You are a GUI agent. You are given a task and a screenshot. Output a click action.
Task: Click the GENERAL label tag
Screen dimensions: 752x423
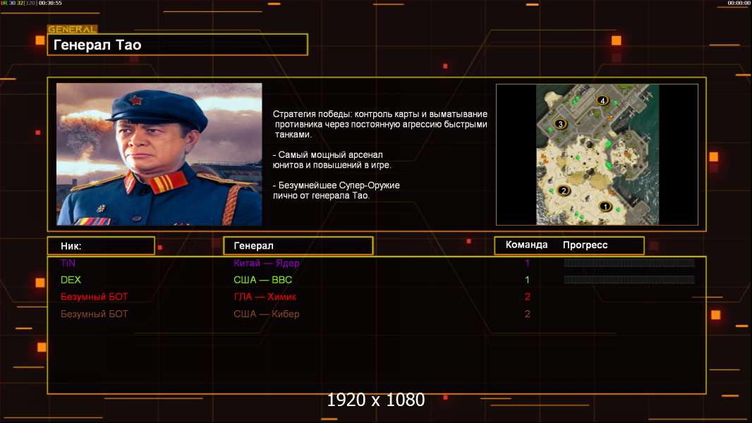[73, 29]
